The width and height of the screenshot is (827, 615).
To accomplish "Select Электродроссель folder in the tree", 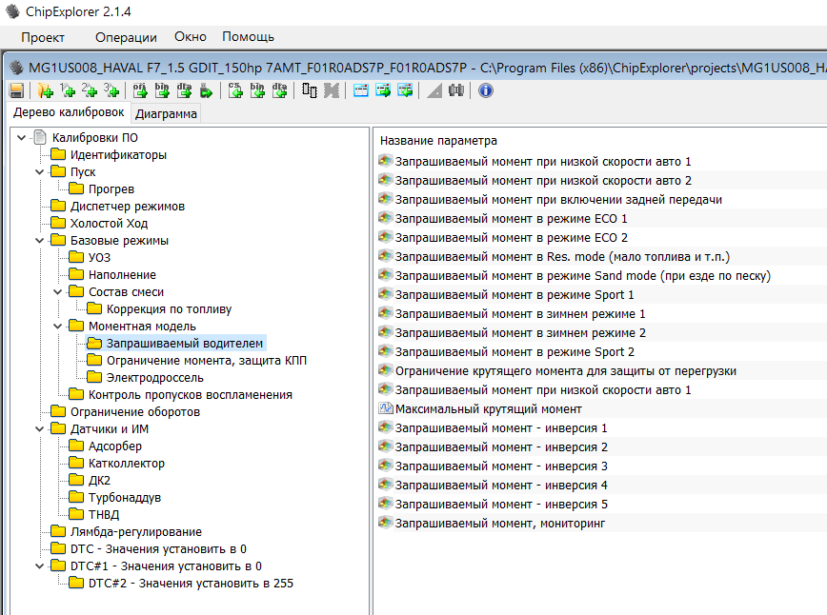I will 153,378.
